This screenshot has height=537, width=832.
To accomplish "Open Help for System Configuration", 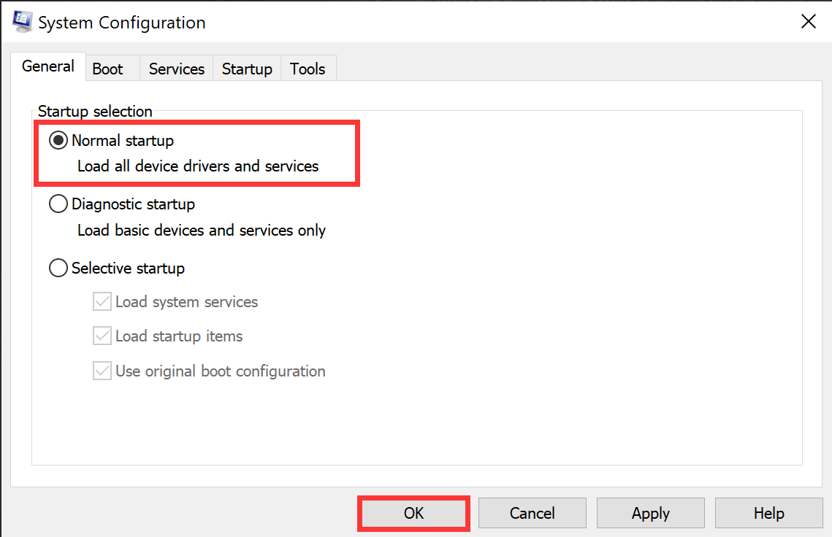I will (768, 513).
